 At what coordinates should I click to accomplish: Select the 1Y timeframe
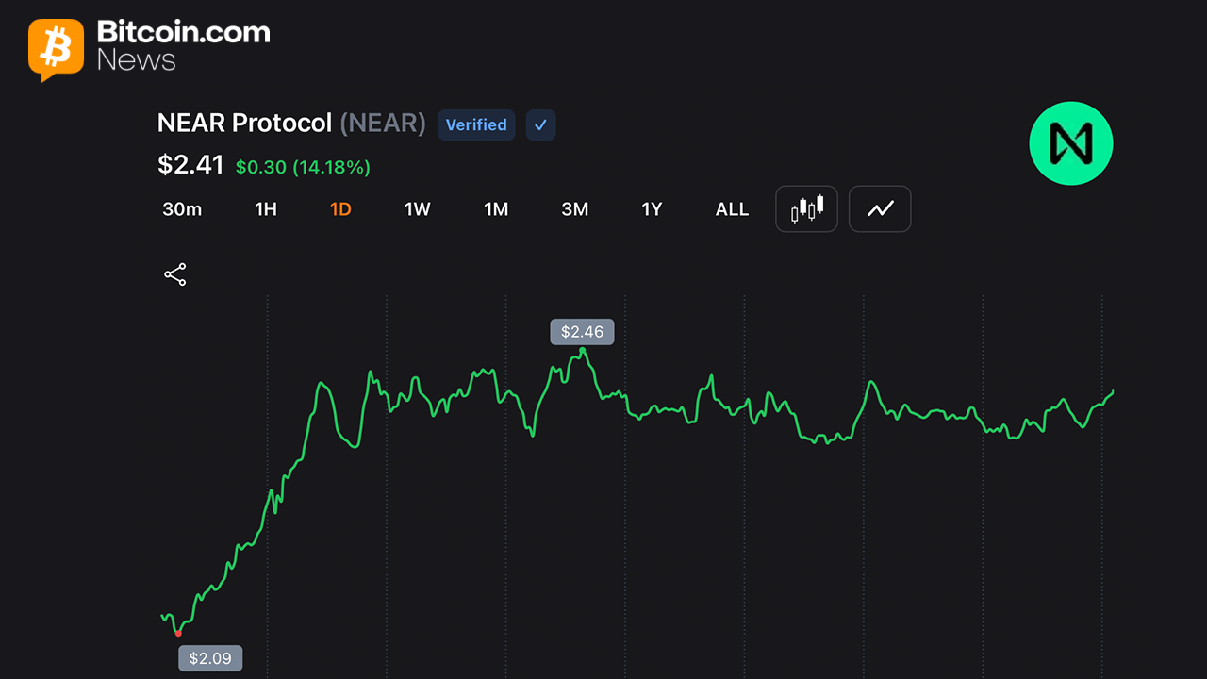[652, 209]
